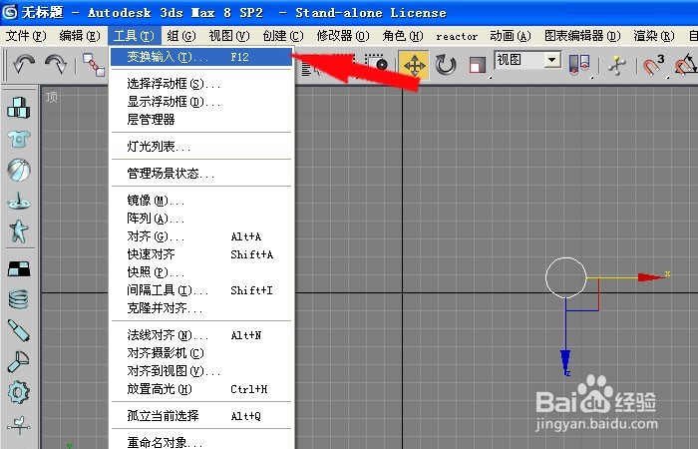Screen dimensions: 698x449
Task: Click the Undo arrow icon
Action: pos(24,65)
